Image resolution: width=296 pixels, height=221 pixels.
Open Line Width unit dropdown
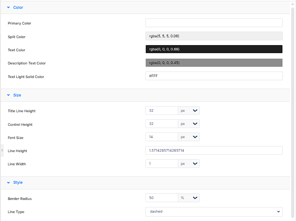pos(189,164)
